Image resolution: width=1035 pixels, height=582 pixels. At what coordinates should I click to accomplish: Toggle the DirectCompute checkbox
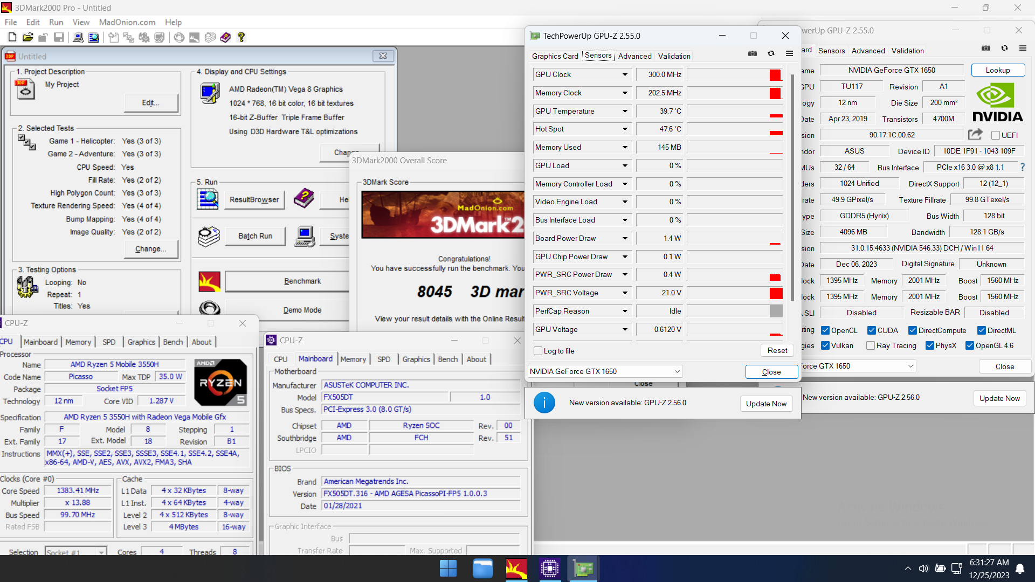tap(913, 330)
